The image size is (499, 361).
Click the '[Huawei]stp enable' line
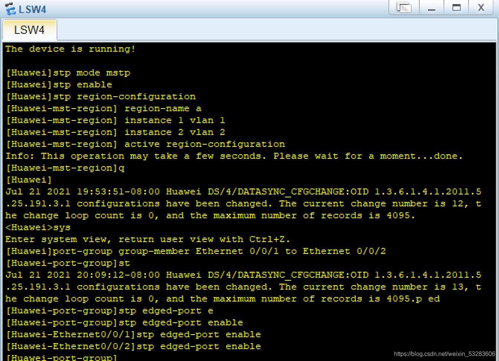(59, 85)
